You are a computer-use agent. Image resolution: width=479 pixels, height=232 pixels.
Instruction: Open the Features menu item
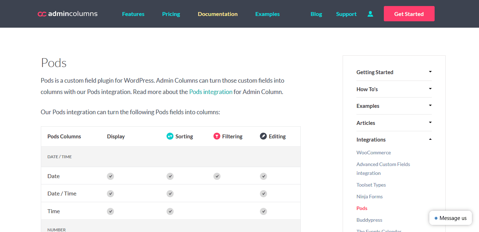[133, 14]
